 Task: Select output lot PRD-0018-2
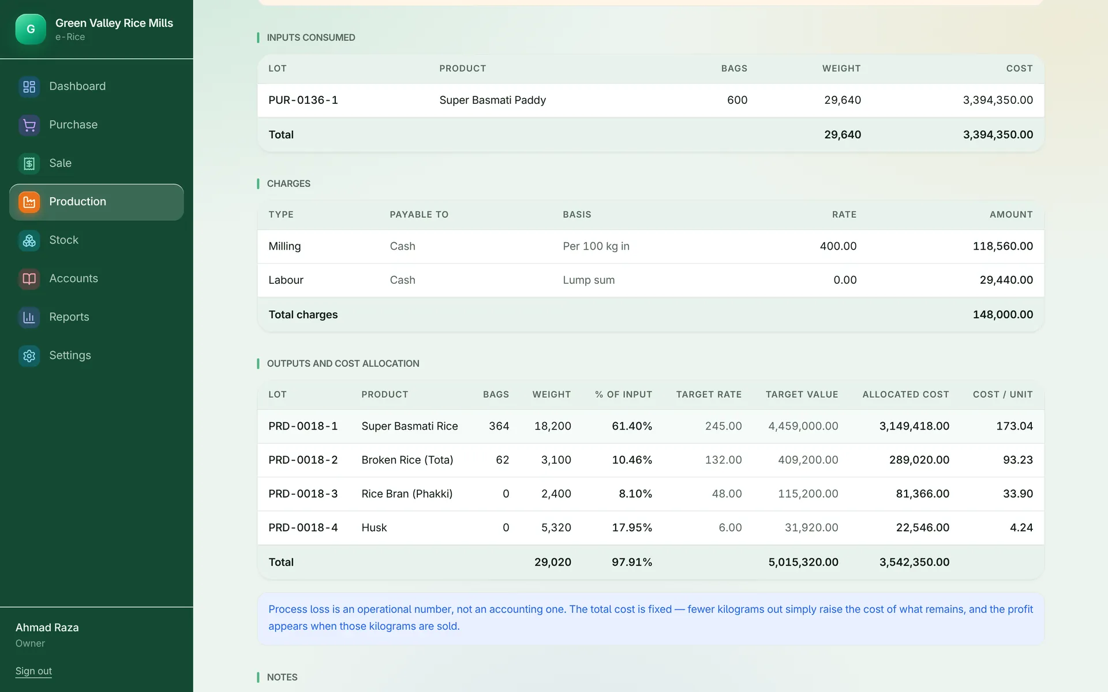coord(303,460)
